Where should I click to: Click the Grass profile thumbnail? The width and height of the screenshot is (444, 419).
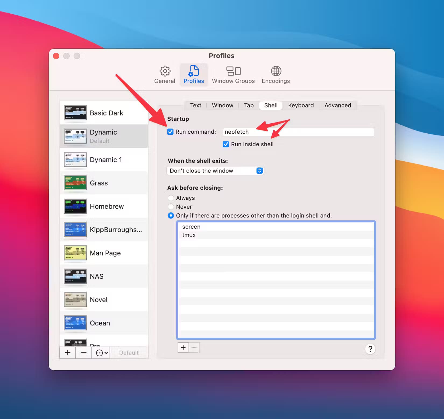point(75,183)
